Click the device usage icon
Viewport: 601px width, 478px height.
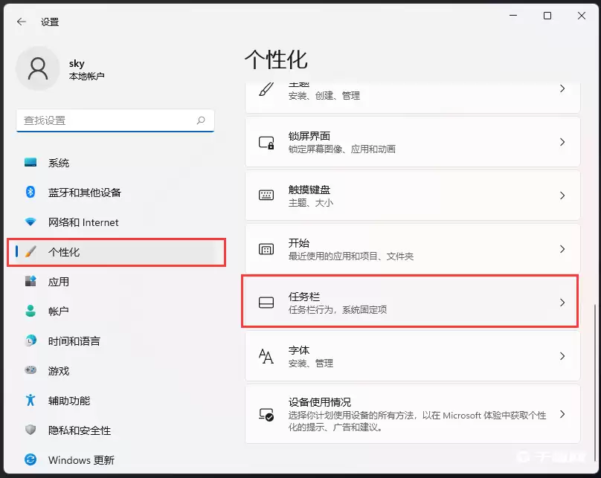pyautogui.click(x=266, y=414)
